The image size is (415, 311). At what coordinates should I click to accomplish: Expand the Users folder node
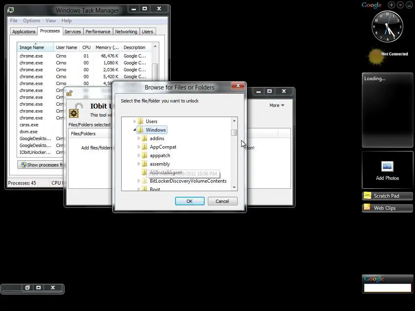135,121
